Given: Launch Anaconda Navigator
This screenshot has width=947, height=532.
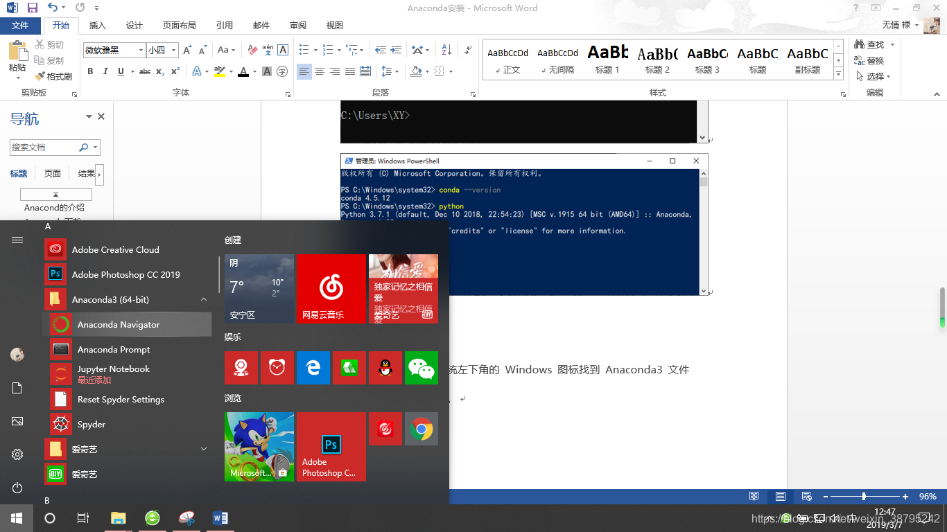Looking at the screenshot, I should click(128, 325).
